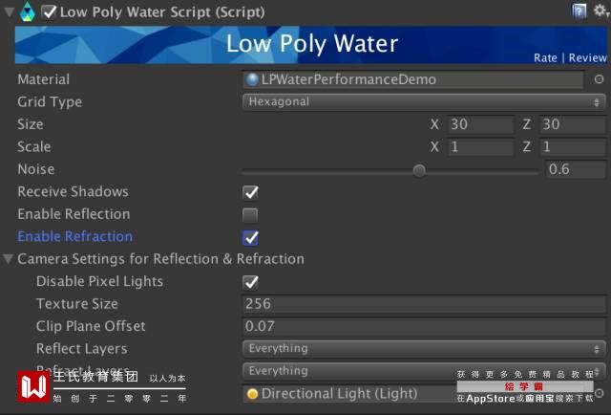Click the LPWaterPerformanceDemo material sphere icon
611x415 pixels.
click(253, 80)
